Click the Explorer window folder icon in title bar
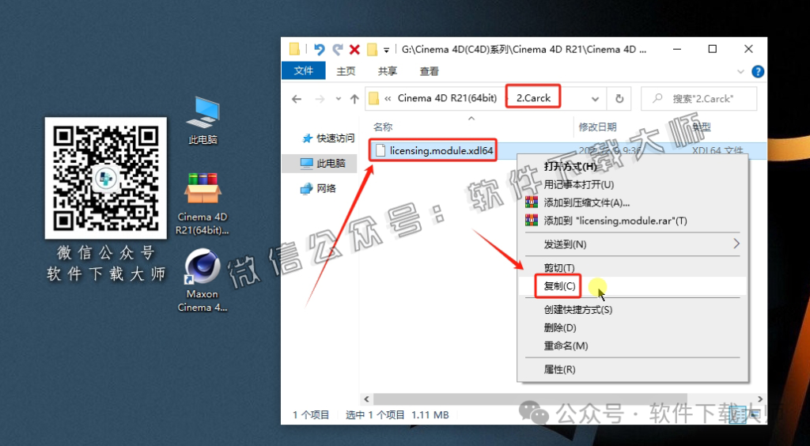Viewport: 810px width, 446px height. point(294,50)
